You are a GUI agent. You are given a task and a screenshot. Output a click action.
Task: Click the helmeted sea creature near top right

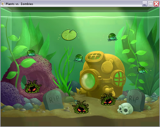coord(112,37)
